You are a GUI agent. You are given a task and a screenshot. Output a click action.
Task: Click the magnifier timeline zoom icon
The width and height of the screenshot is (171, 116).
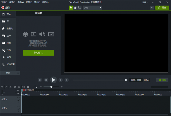(x=36, y=87)
